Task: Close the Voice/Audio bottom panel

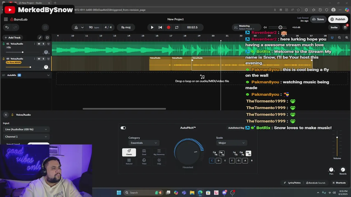Action: [6, 115]
